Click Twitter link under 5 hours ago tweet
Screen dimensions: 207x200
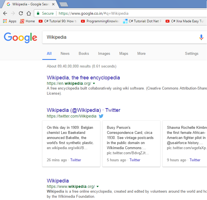click(135, 160)
